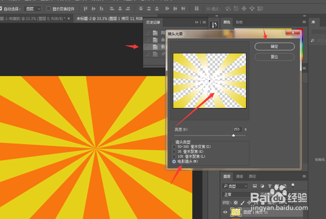Screen dimensions: 326x219
Task: Click the align top edges icon
Action: coord(85,9)
